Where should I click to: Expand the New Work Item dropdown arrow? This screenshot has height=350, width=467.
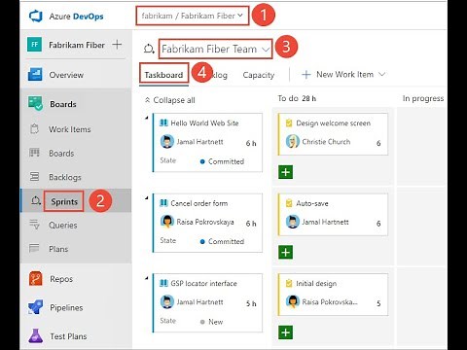pyautogui.click(x=382, y=74)
